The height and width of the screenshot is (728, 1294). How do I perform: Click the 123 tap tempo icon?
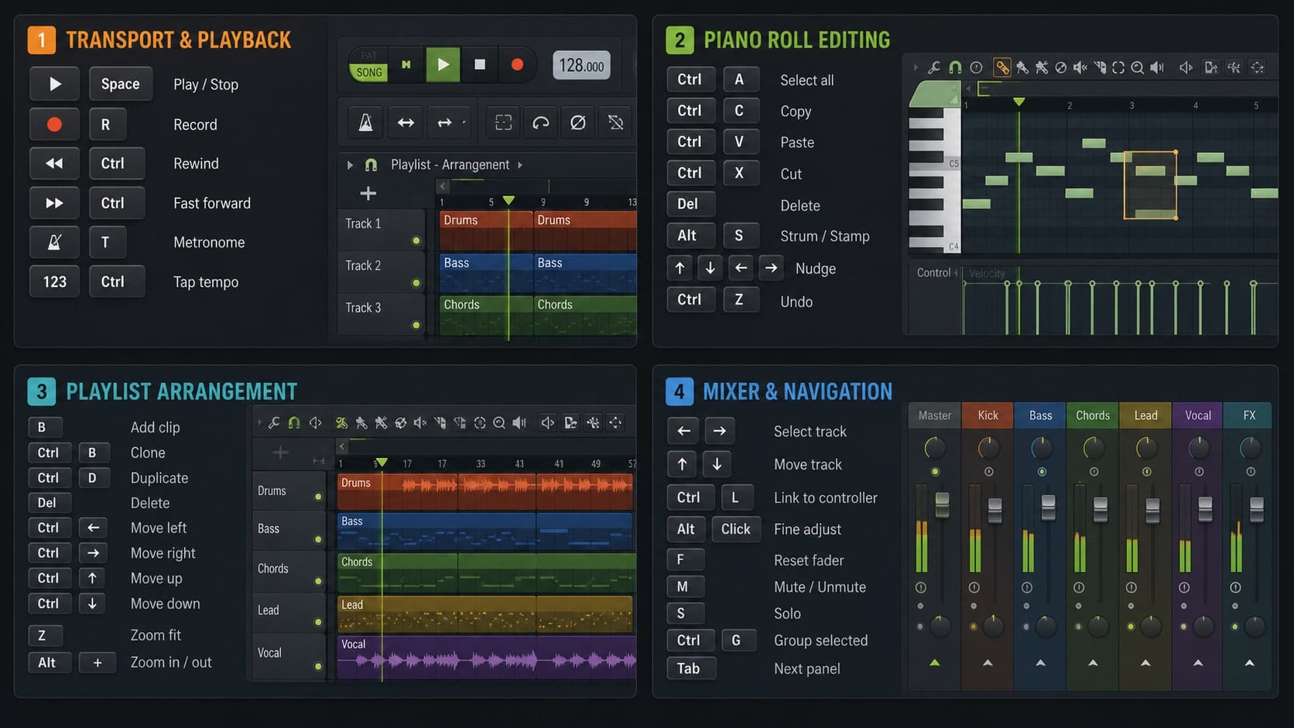pyautogui.click(x=54, y=282)
